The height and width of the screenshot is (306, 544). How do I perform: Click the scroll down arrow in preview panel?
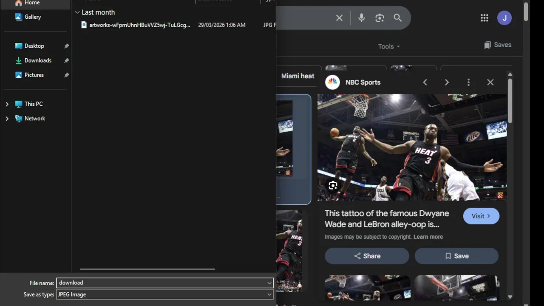tap(510, 297)
